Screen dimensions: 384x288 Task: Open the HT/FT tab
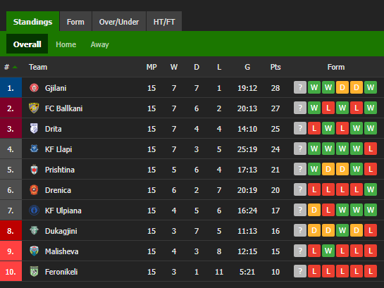[164, 22]
